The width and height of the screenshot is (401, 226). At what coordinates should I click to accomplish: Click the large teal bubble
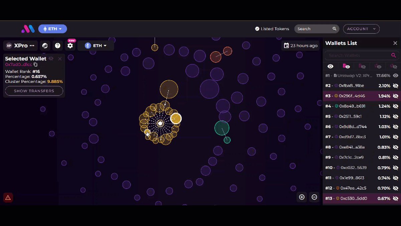222,128
